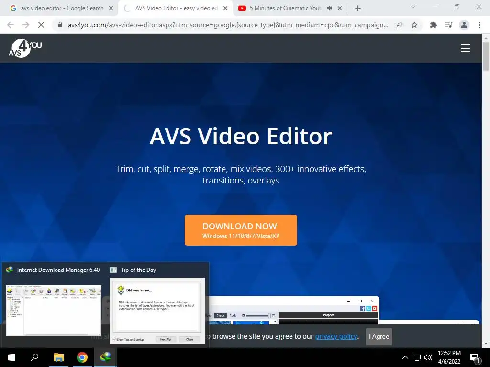The image size is (490, 367).
Task: Switch to the Google Search tab
Action: (61, 8)
